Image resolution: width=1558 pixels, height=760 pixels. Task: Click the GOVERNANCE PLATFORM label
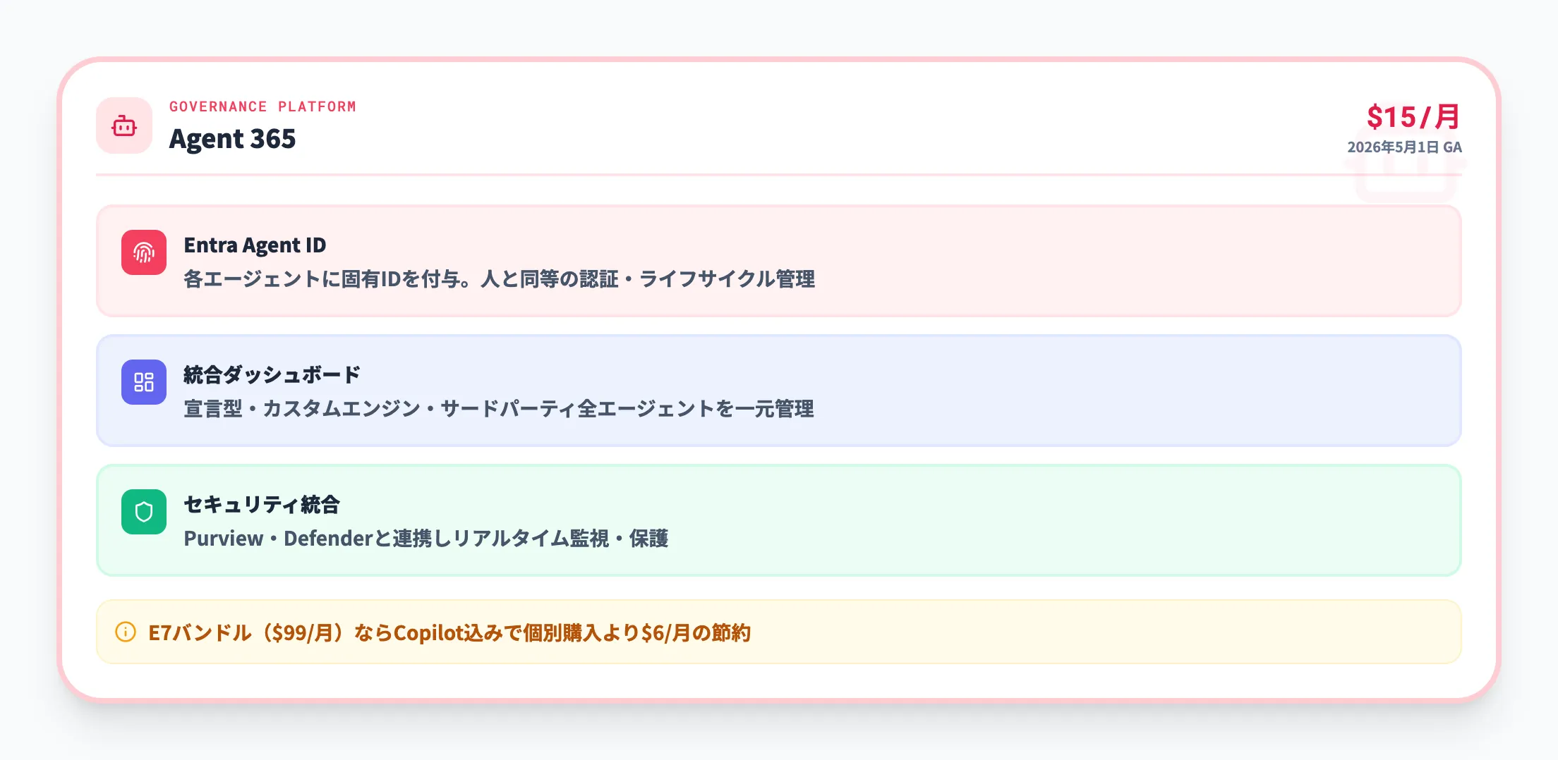262,106
